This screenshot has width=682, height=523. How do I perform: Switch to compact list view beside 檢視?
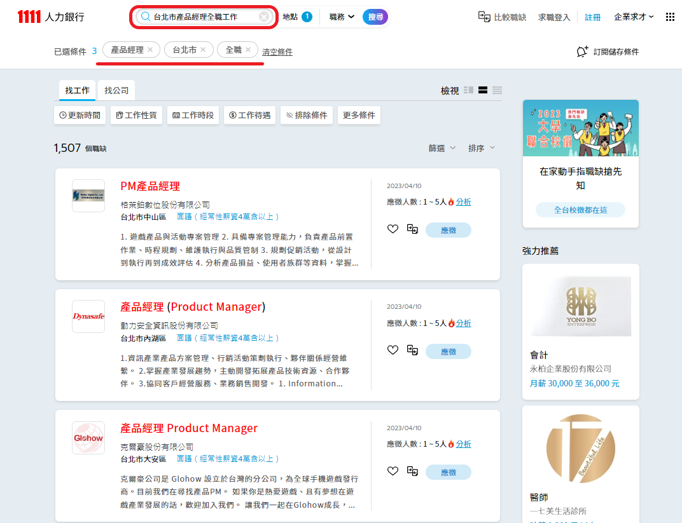[497, 91]
